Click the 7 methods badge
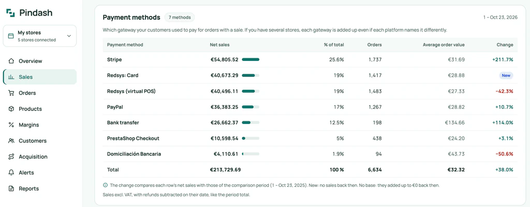530x207 pixels. (180, 17)
